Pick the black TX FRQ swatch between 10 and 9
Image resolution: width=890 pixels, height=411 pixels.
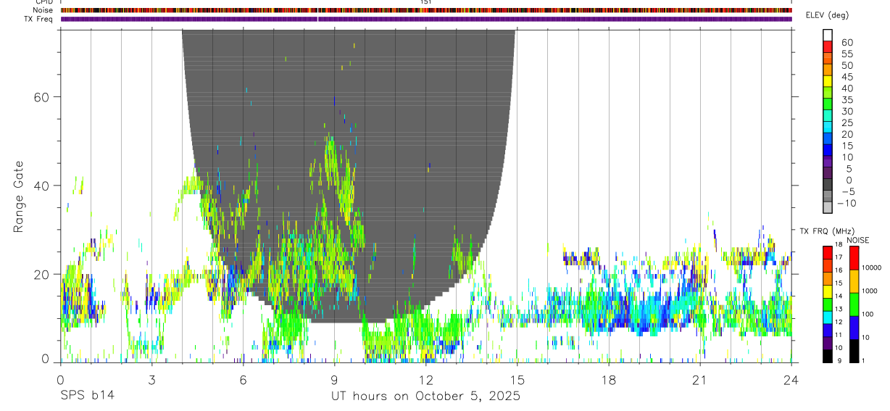(827, 355)
